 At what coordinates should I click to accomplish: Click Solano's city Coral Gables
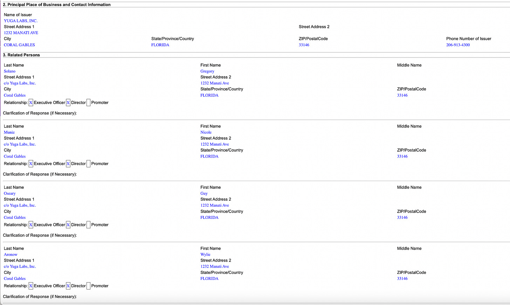15,95
